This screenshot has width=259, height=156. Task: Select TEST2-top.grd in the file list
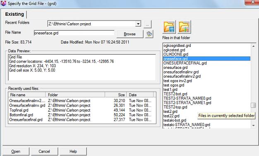[175, 107]
